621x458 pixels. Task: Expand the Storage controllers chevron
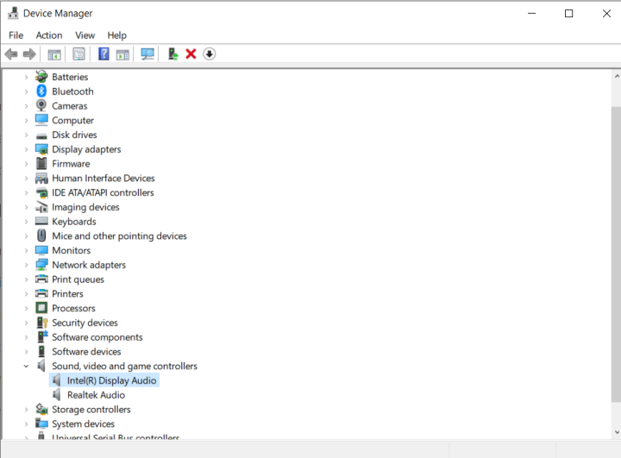click(26, 410)
